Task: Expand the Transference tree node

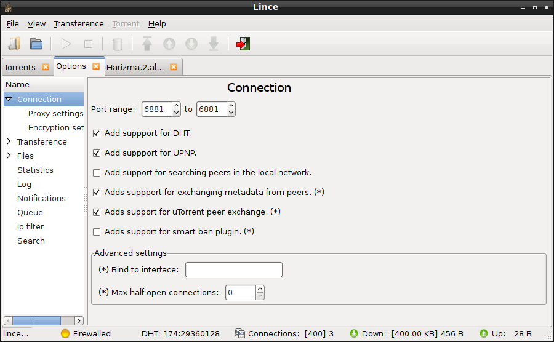Action: coord(9,141)
